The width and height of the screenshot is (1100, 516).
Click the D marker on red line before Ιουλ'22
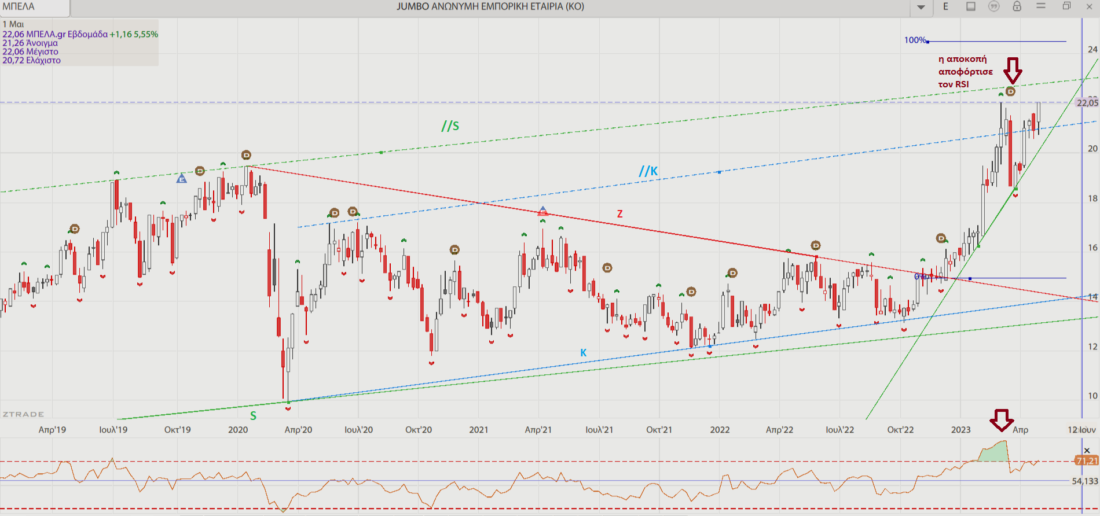816,245
